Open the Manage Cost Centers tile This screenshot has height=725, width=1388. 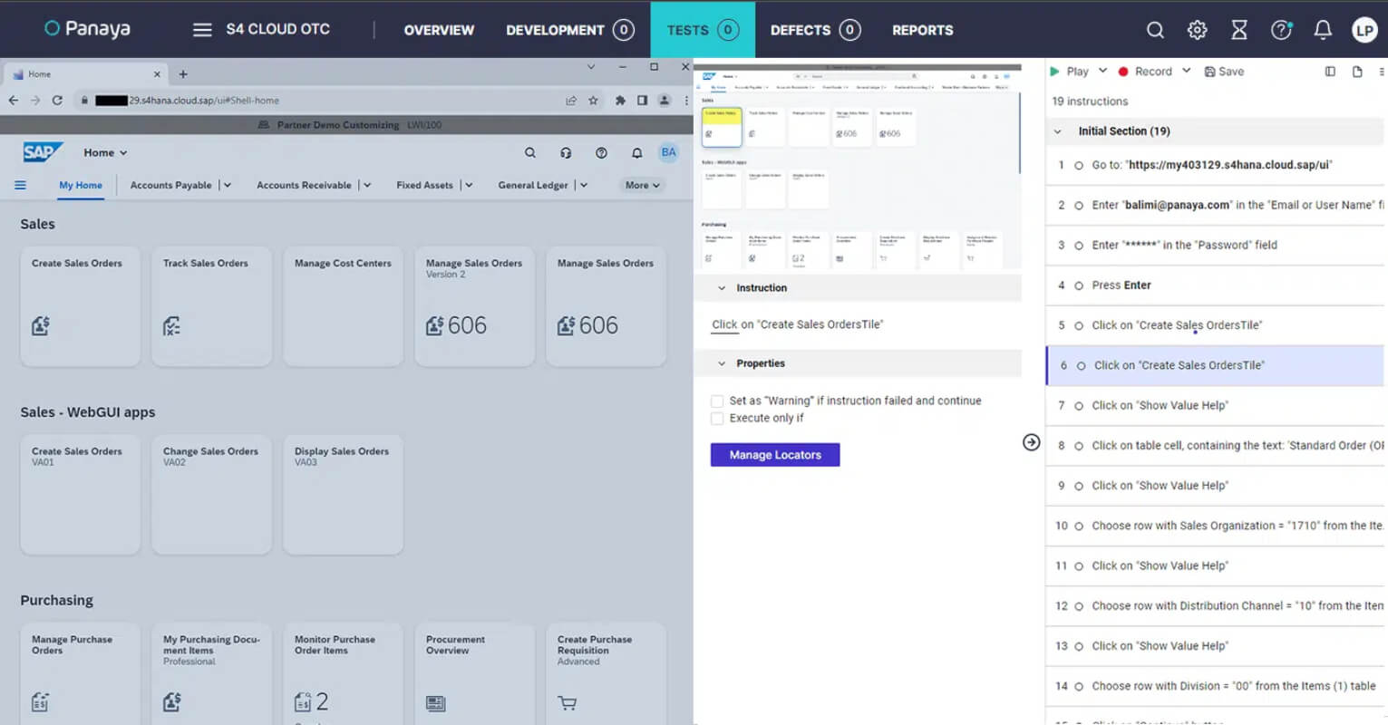pos(344,306)
